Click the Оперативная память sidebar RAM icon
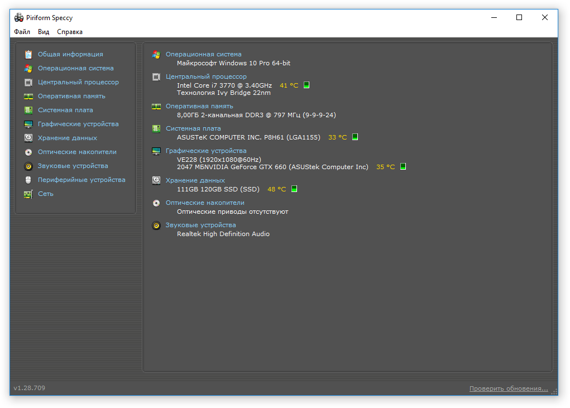The image size is (570, 408). [28, 96]
